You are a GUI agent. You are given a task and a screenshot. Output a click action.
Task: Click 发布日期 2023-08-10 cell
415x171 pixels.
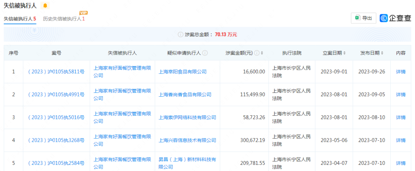(372, 117)
